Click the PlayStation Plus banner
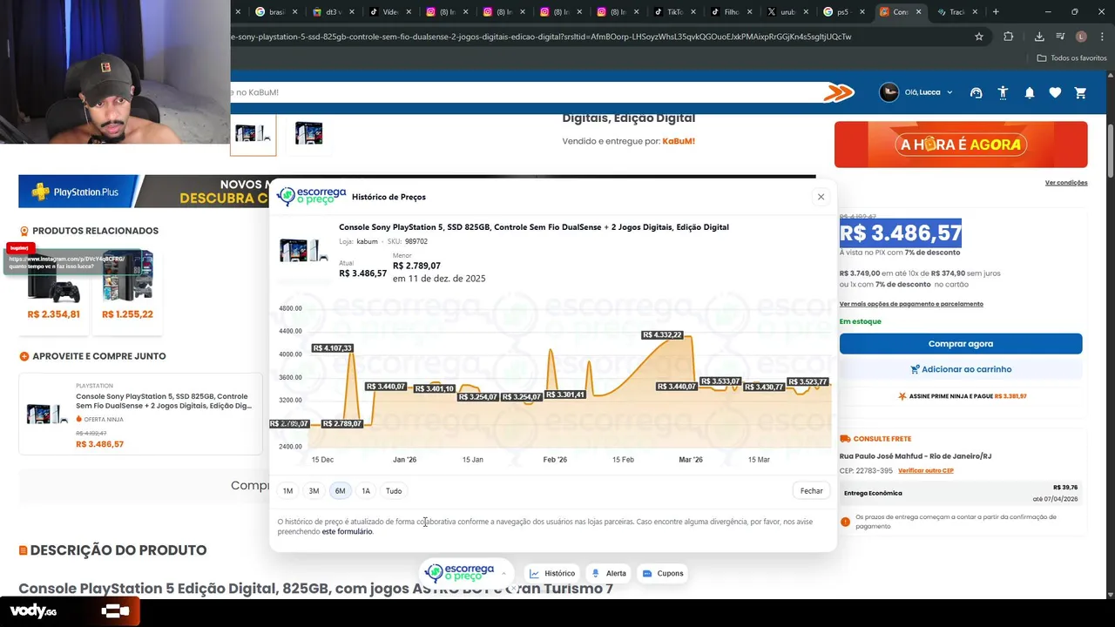The height and width of the screenshot is (627, 1115). pyautogui.click(x=144, y=192)
